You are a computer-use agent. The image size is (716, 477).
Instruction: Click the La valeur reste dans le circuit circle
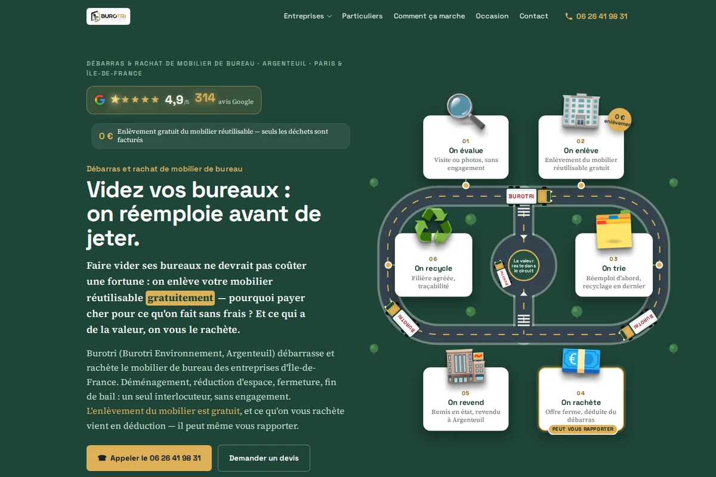[x=523, y=265]
